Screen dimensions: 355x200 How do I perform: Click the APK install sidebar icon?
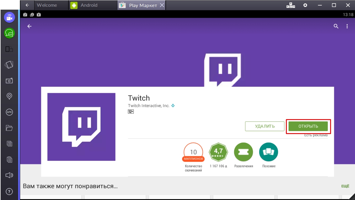(9, 112)
